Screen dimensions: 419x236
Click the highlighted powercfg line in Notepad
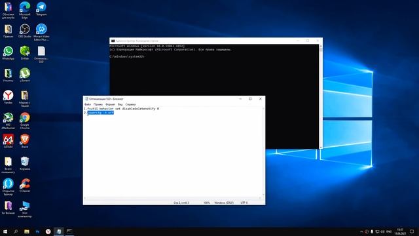click(101, 113)
